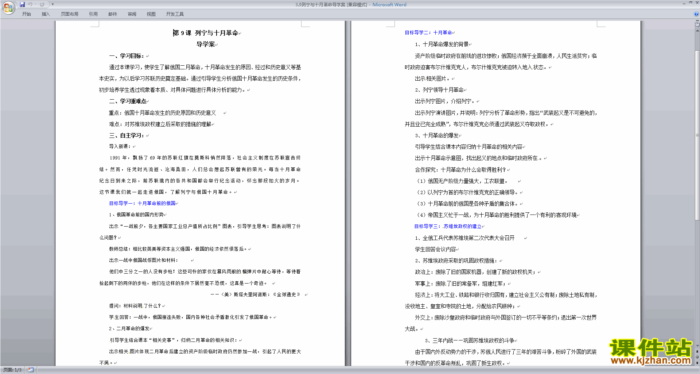Click the line '难点:对苏维埃政权建立后采取的措施的理解'
The image size is (700, 374).
tap(160, 124)
